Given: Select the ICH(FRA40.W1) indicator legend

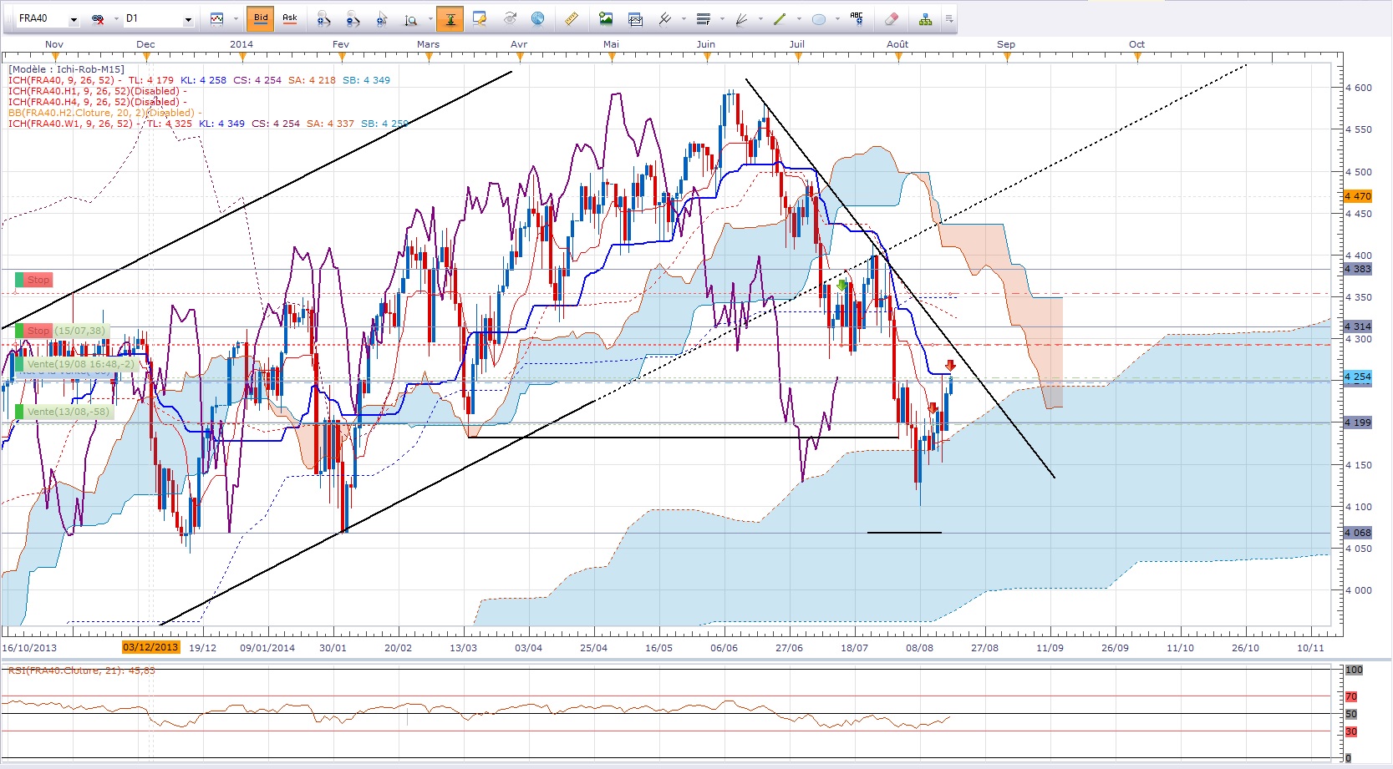Looking at the screenshot, I should click(208, 124).
